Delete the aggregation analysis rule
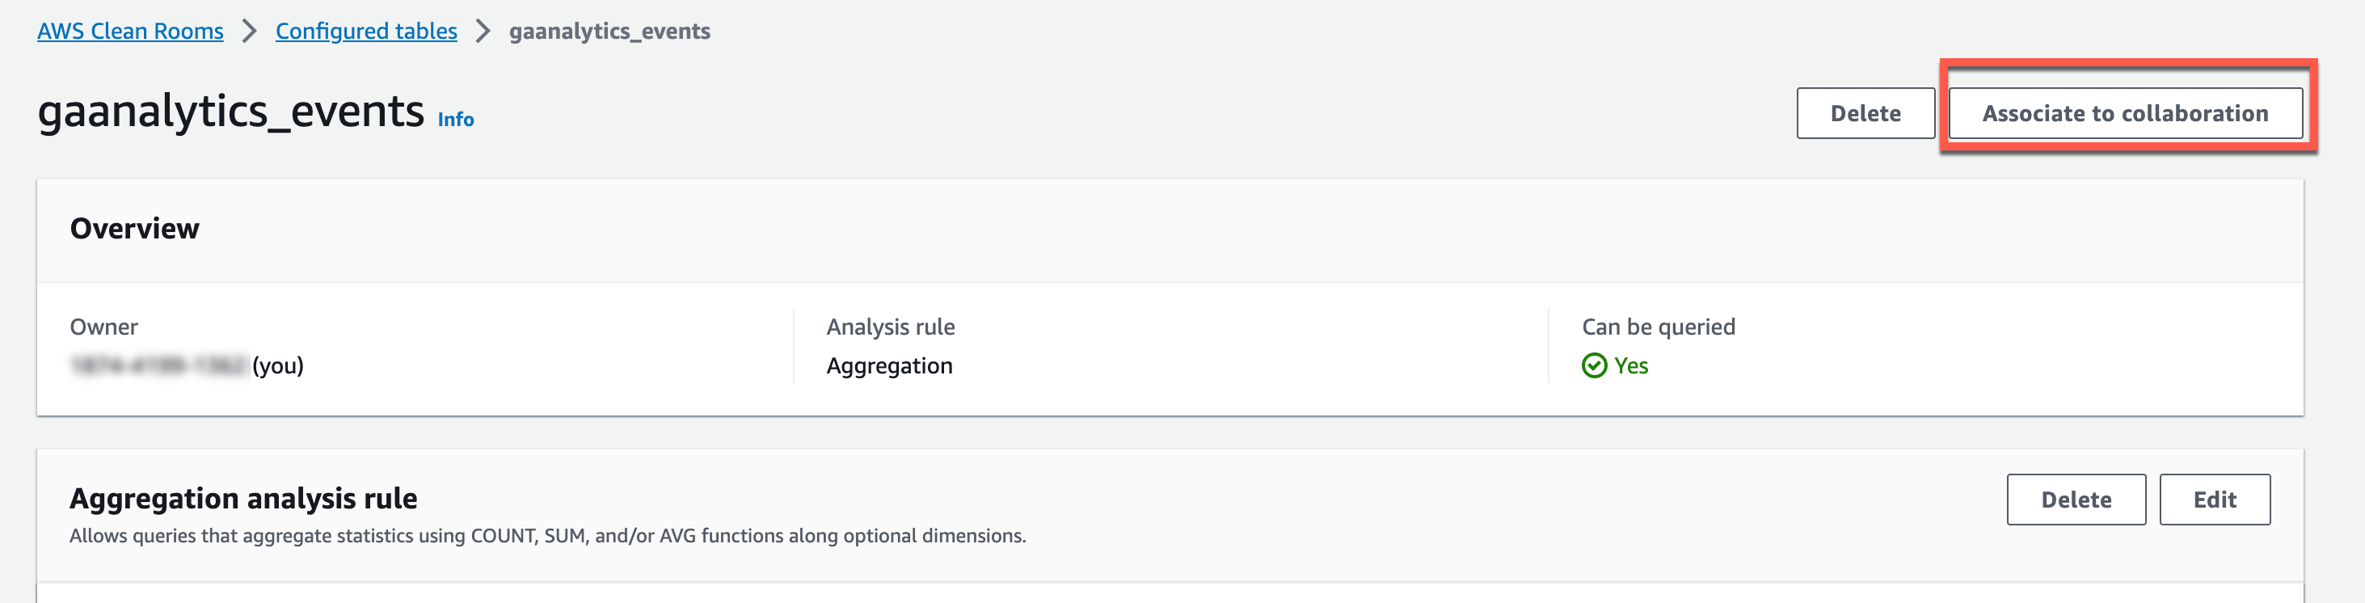 click(x=2075, y=500)
